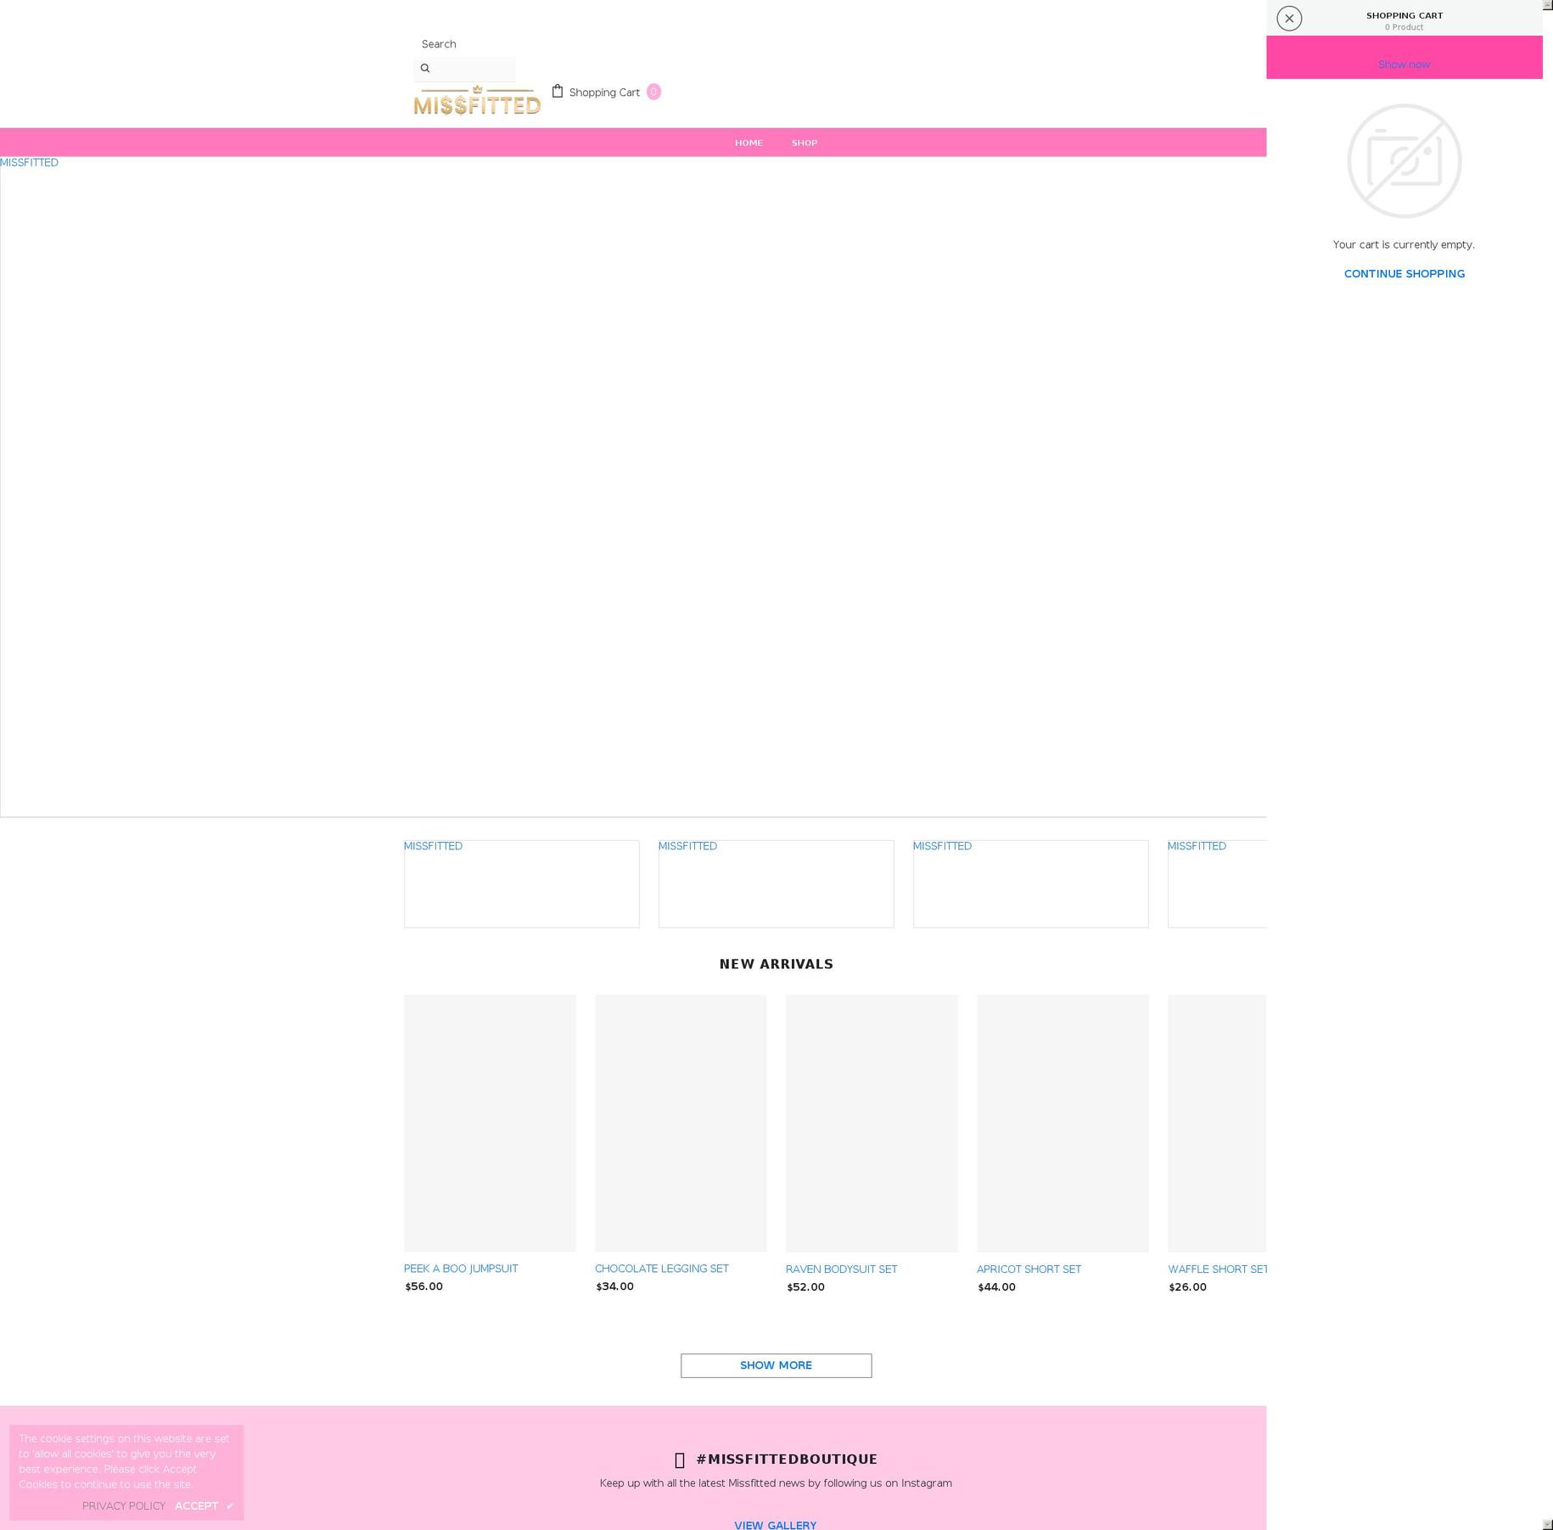This screenshot has height=1530, width=1553.
Task: Click the SHOW MORE button
Action: click(x=775, y=1365)
